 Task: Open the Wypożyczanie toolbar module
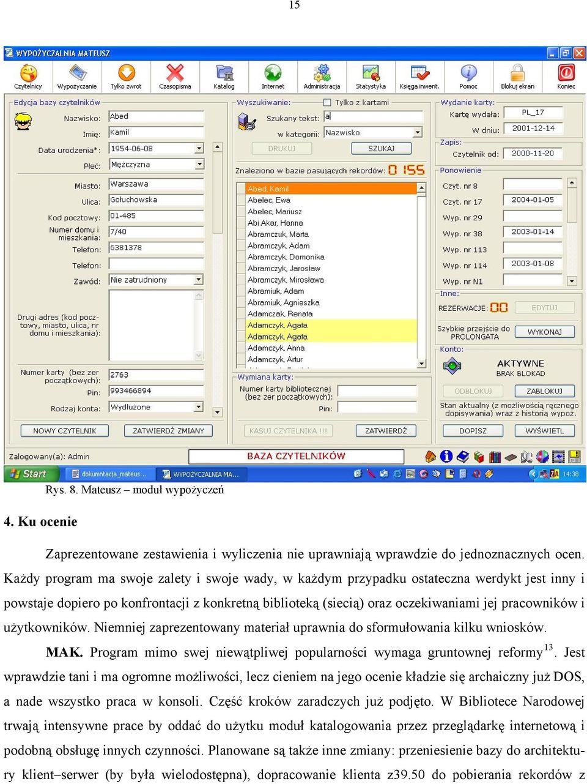click(x=77, y=77)
